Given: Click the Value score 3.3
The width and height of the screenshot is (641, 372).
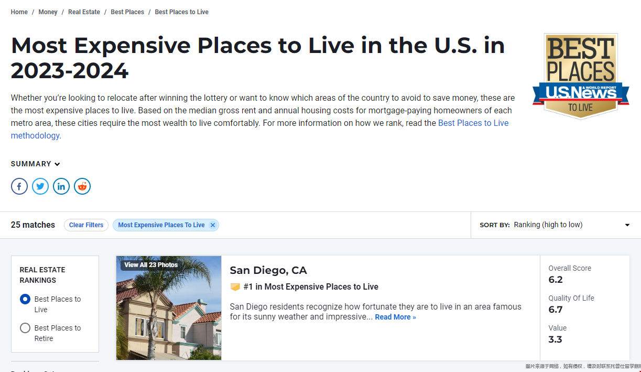Looking at the screenshot, I should 556,339.
